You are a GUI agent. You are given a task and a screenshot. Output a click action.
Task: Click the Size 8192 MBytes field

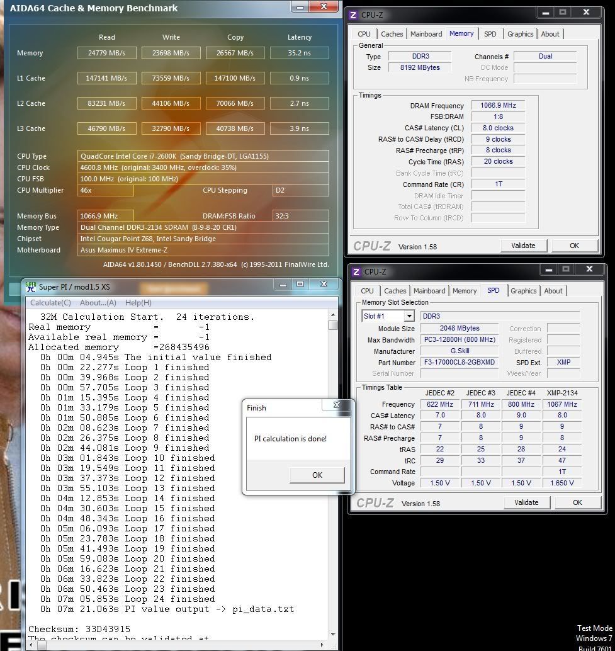tap(420, 67)
